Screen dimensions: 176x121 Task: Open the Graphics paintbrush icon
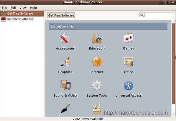click(x=65, y=62)
